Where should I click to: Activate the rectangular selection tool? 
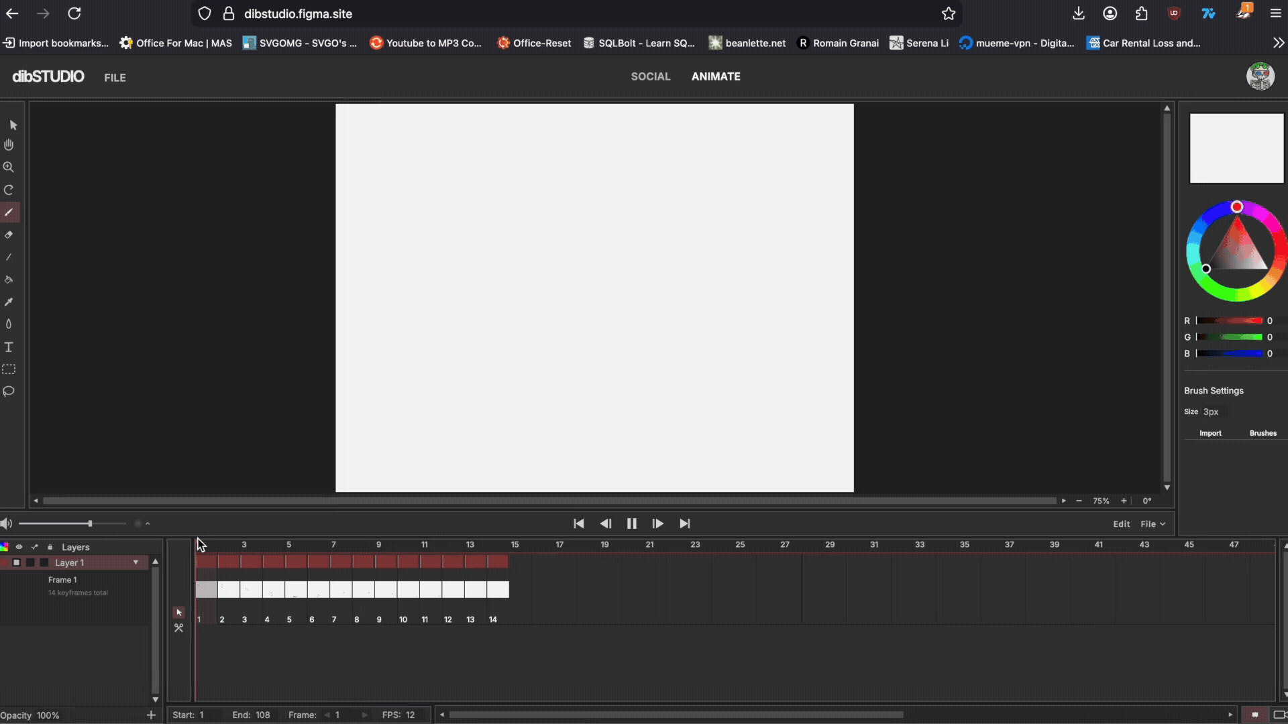pos(9,369)
